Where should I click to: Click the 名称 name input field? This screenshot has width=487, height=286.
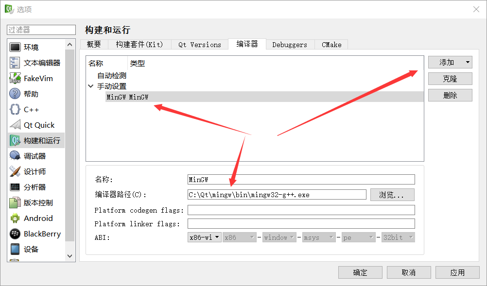click(x=301, y=179)
